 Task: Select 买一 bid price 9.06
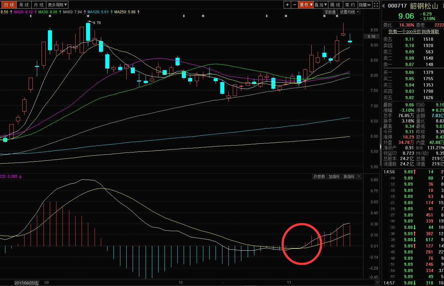click(x=409, y=72)
